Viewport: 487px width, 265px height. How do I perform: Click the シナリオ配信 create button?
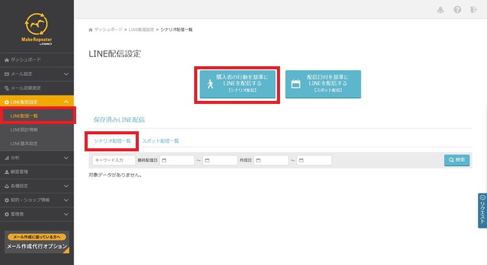[237, 84]
